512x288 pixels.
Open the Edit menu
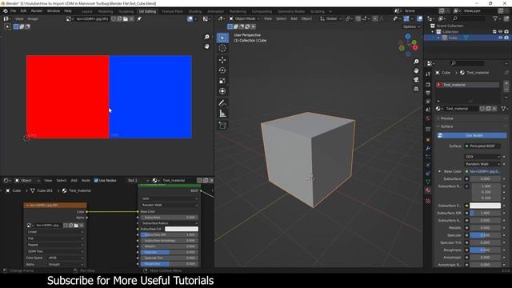point(23,11)
